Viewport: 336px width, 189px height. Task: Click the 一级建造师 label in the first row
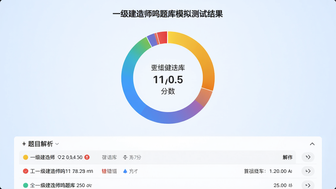[42, 157]
